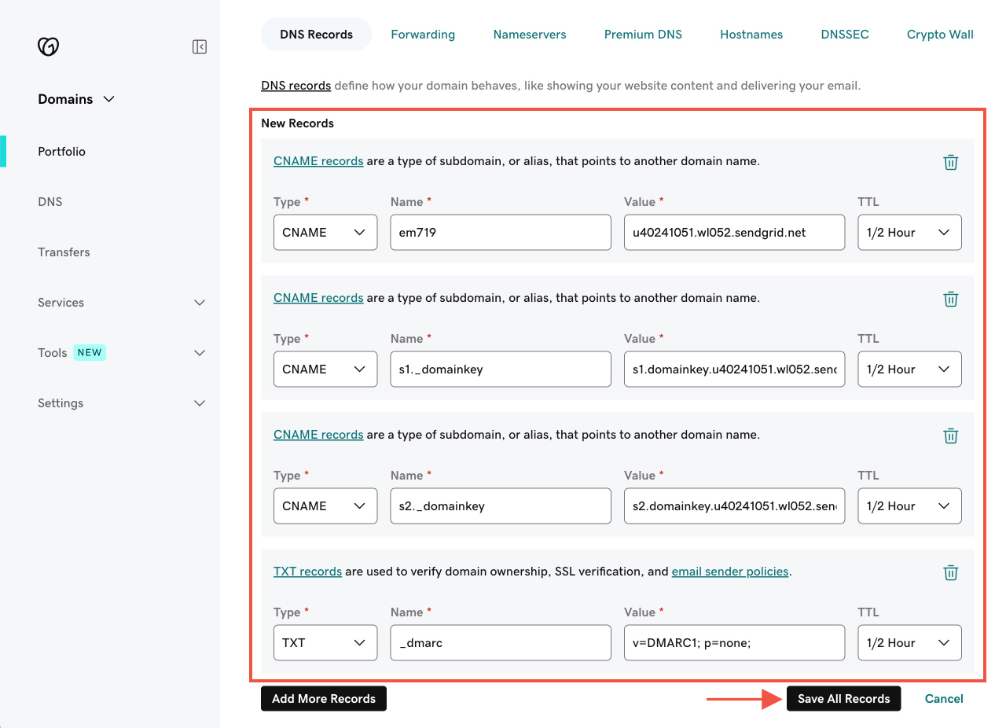The image size is (1006, 728).
Task: Delete the _dmarc TXT record
Action: (950, 572)
